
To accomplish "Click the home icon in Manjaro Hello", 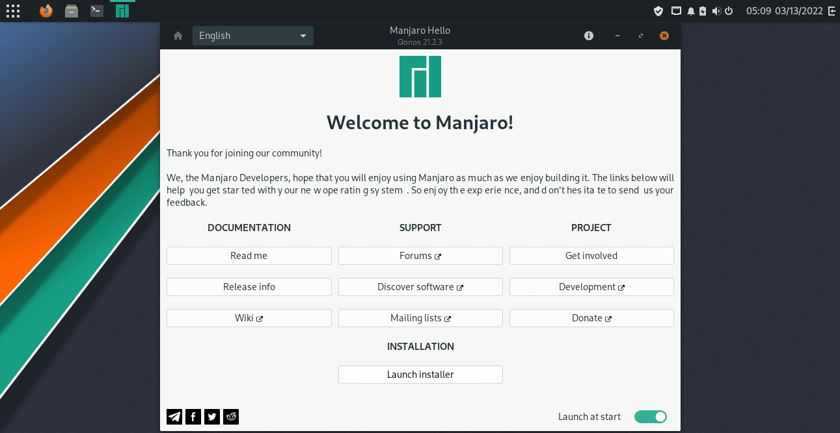I will 178,36.
